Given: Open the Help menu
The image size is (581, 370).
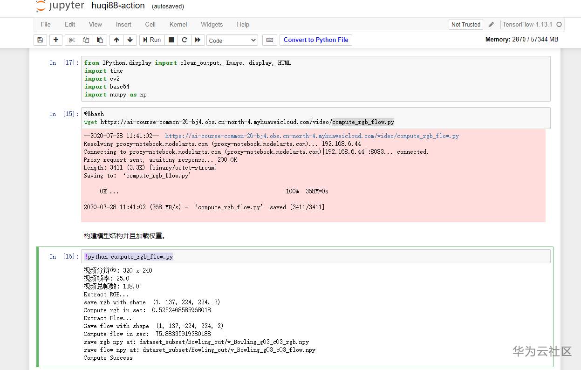Looking at the screenshot, I should pos(243,25).
